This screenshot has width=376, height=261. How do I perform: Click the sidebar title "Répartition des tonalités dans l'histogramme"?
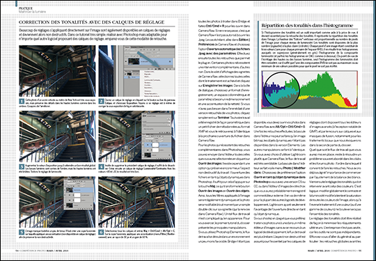307,26
